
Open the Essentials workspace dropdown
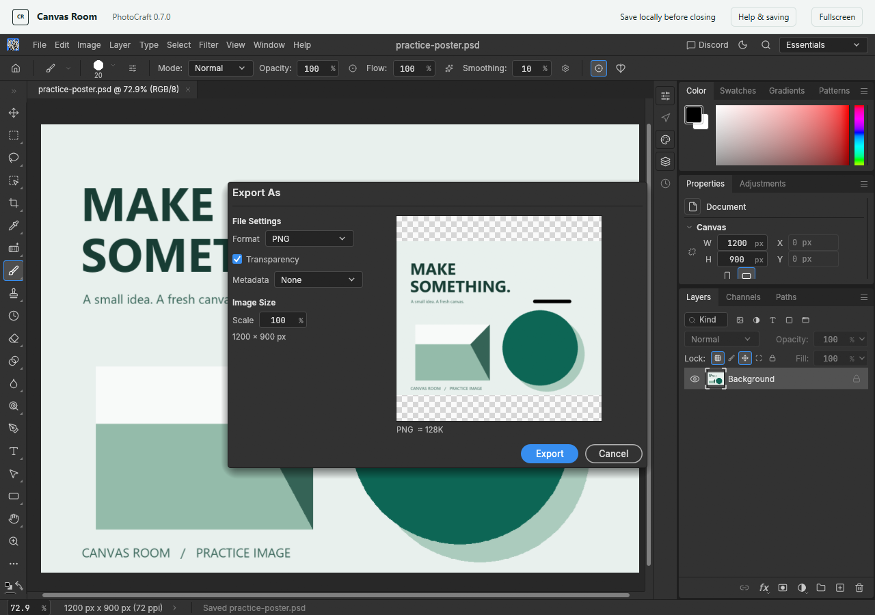pos(824,44)
